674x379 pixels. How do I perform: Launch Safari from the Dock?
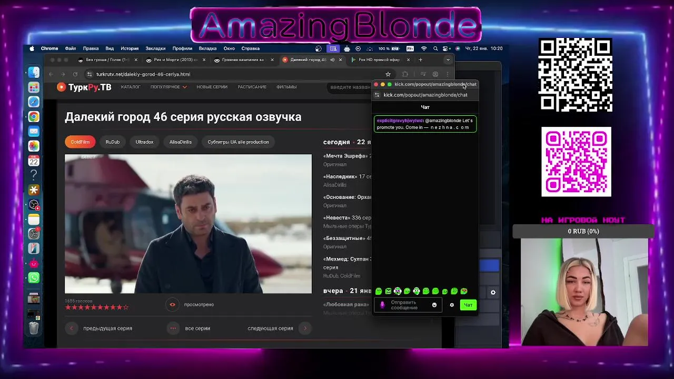[x=34, y=102]
